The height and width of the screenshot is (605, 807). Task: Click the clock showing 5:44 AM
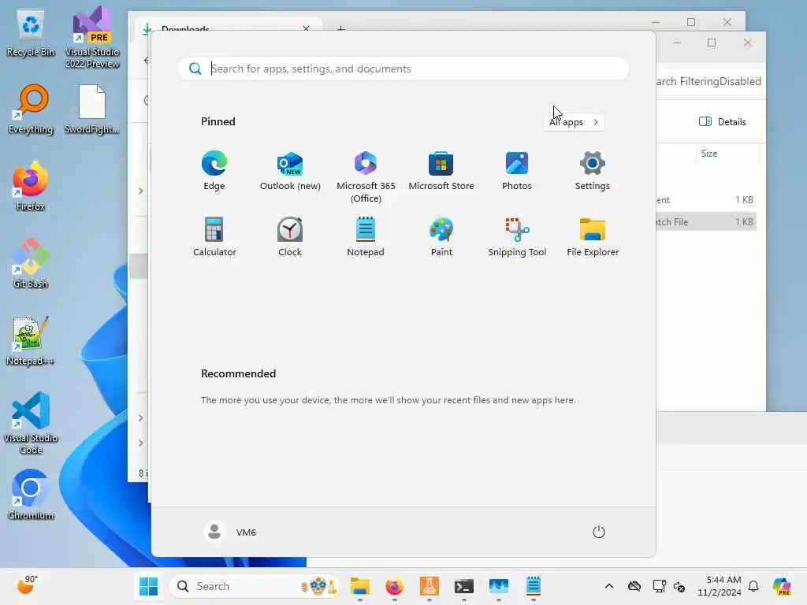(x=720, y=586)
